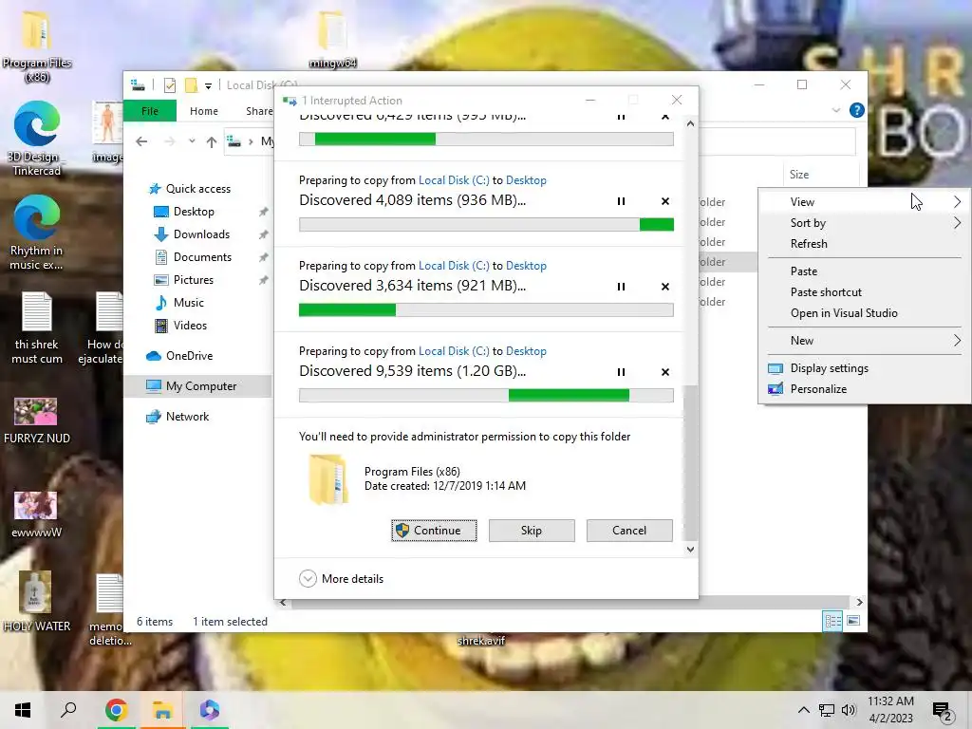Click the Cancel button in copy dialog
Viewport: 972px width, 729px height.
(629, 531)
